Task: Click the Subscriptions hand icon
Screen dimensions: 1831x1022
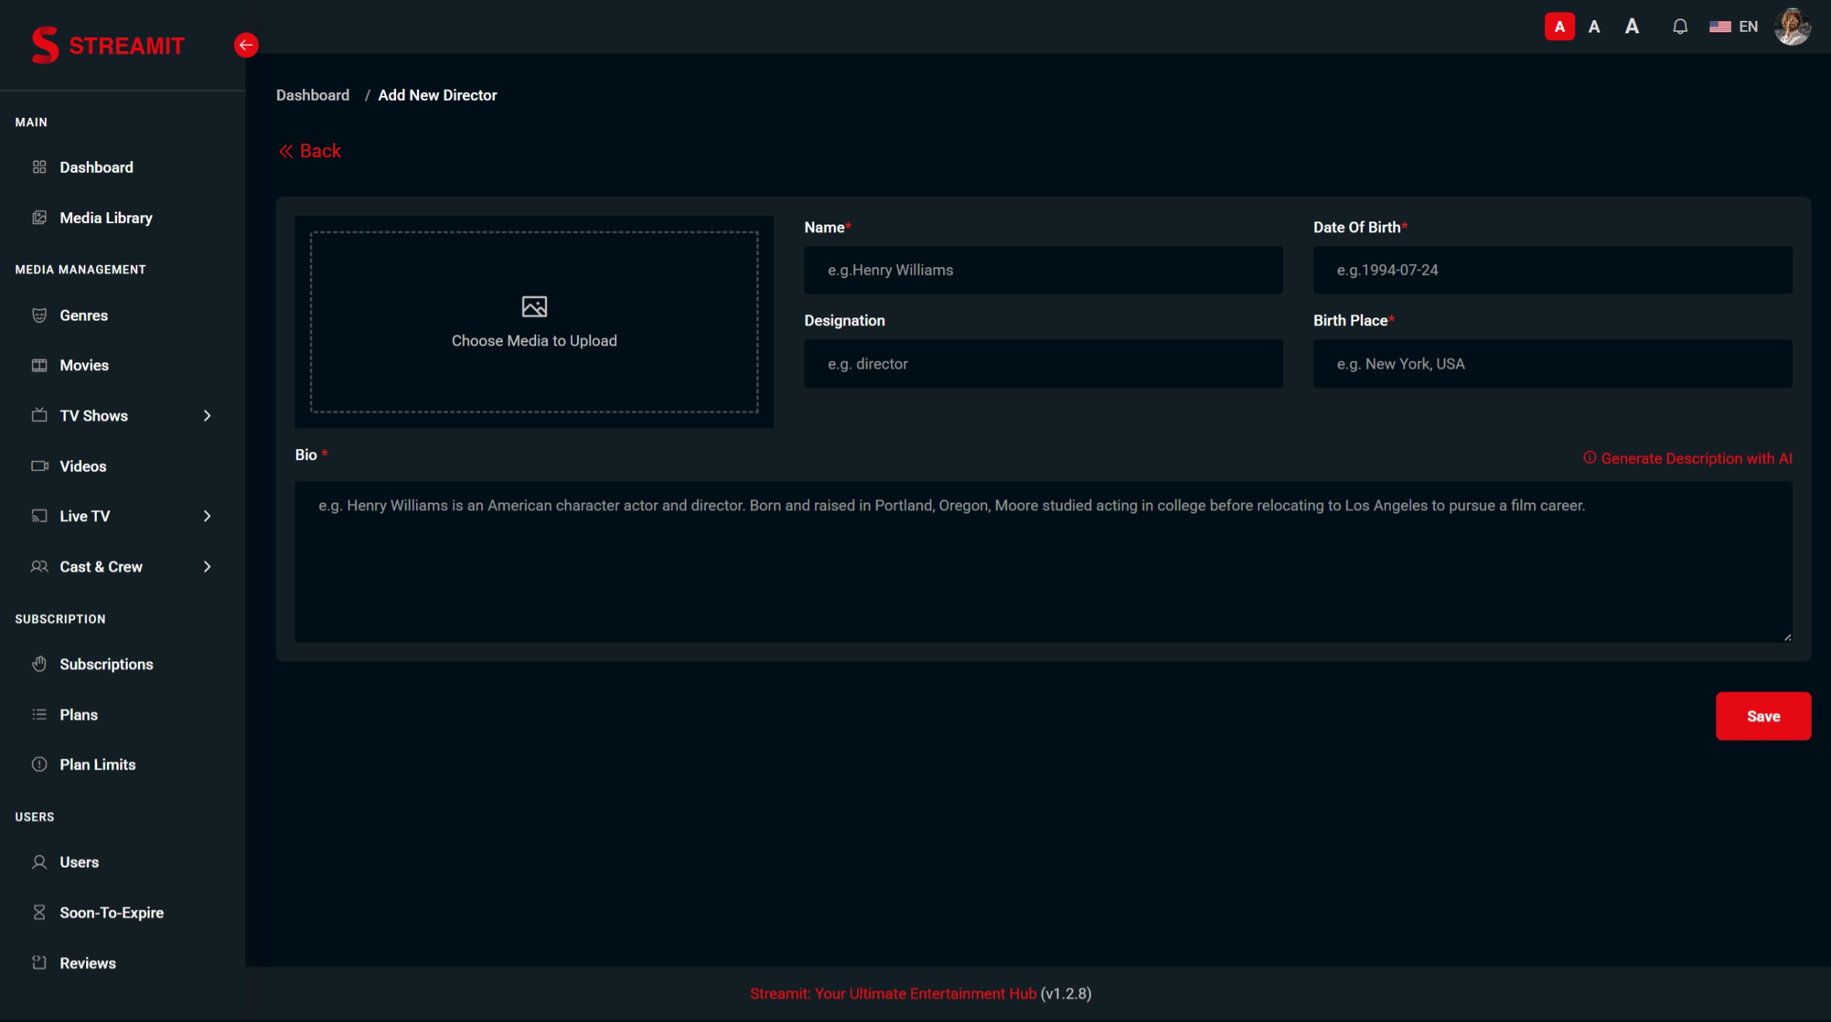Action: (40, 664)
